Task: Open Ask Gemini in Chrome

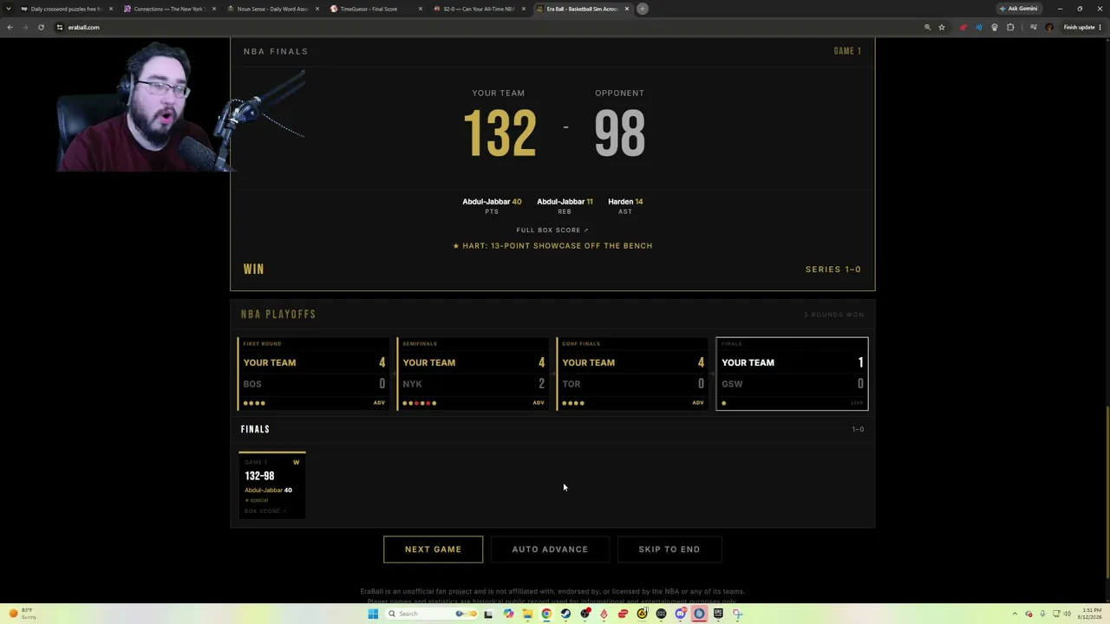Action: coord(1019,9)
